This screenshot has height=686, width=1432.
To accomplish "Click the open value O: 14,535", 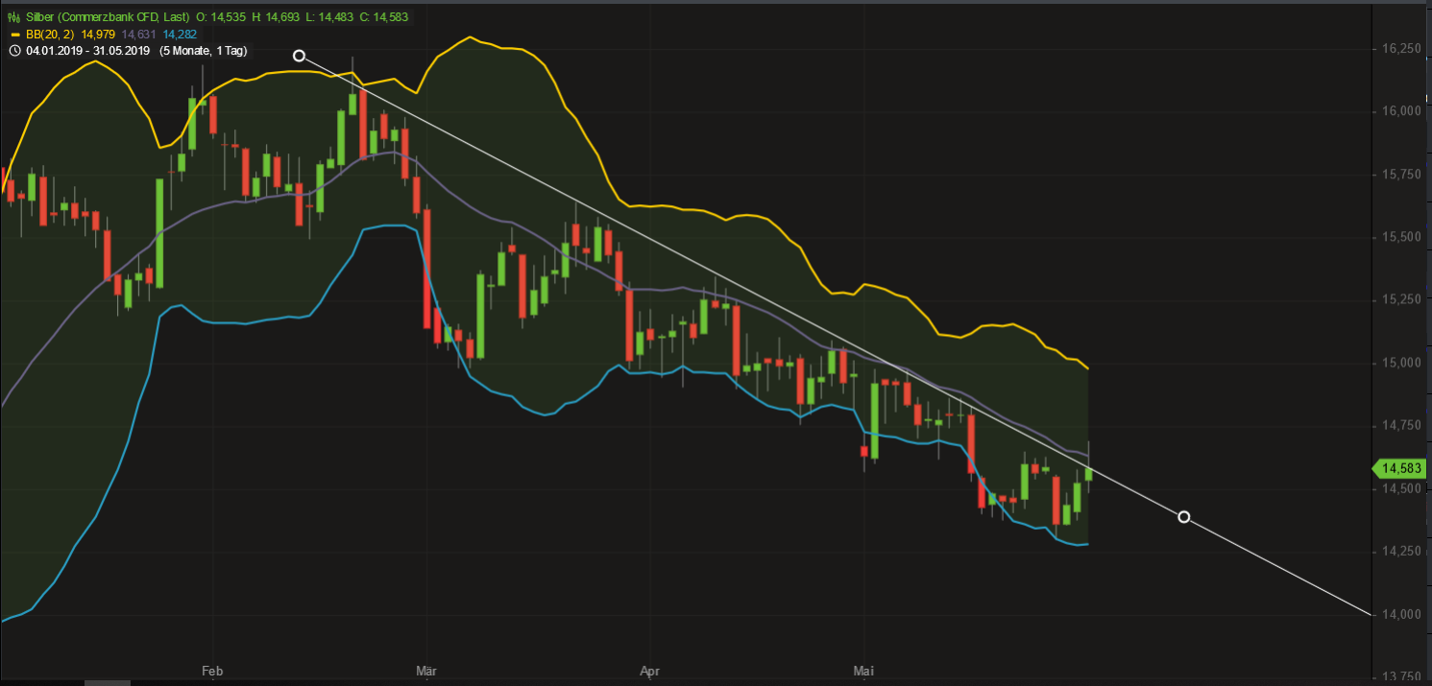I will pyautogui.click(x=220, y=17).
